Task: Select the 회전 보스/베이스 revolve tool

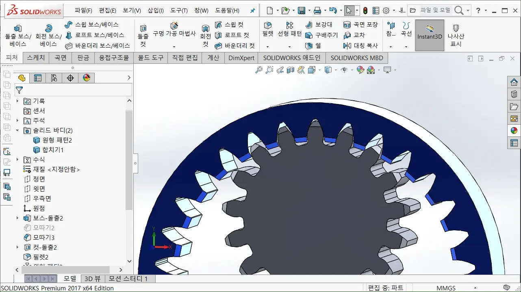Action: click(48, 36)
